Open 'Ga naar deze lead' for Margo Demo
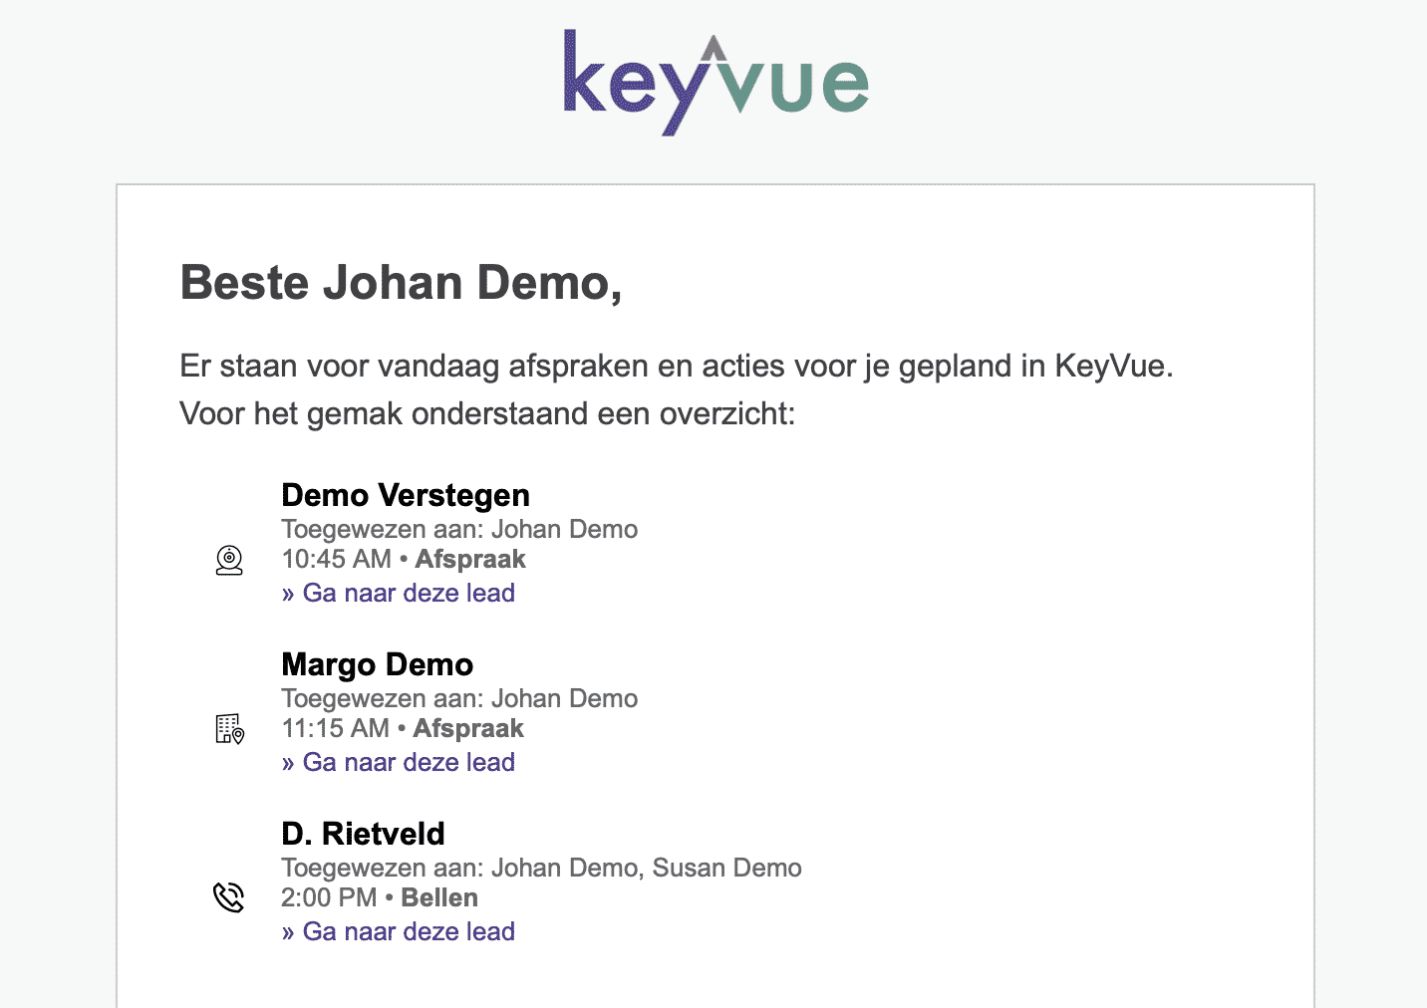Screen dimensions: 1427x1008 [x=398, y=762]
